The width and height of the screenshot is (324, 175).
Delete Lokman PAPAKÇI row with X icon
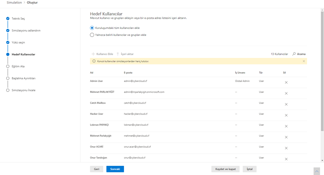point(286,126)
